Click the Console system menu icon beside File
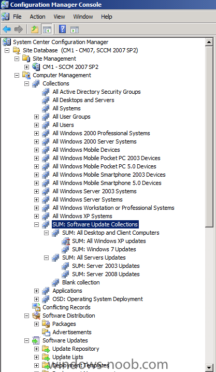The height and width of the screenshot is (372, 216). tap(5, 17)
